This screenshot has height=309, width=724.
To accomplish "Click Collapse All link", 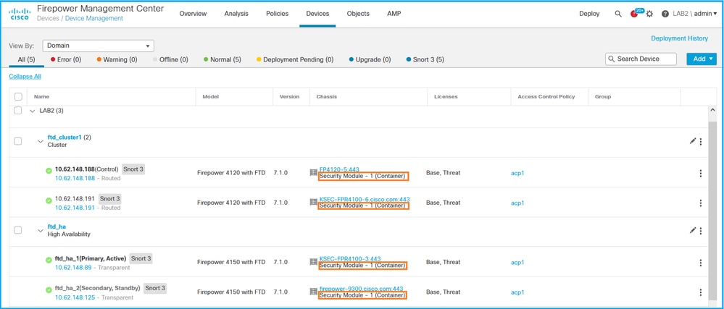I will tap(25, 77).
